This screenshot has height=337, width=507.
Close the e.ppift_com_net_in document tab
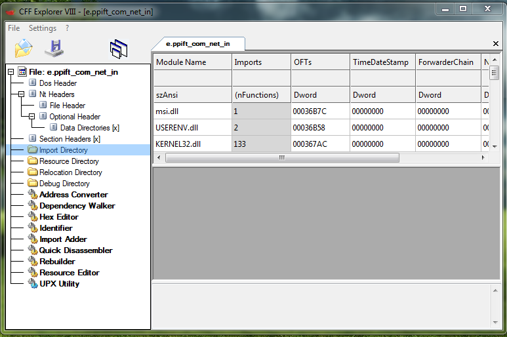coord(496,44)
